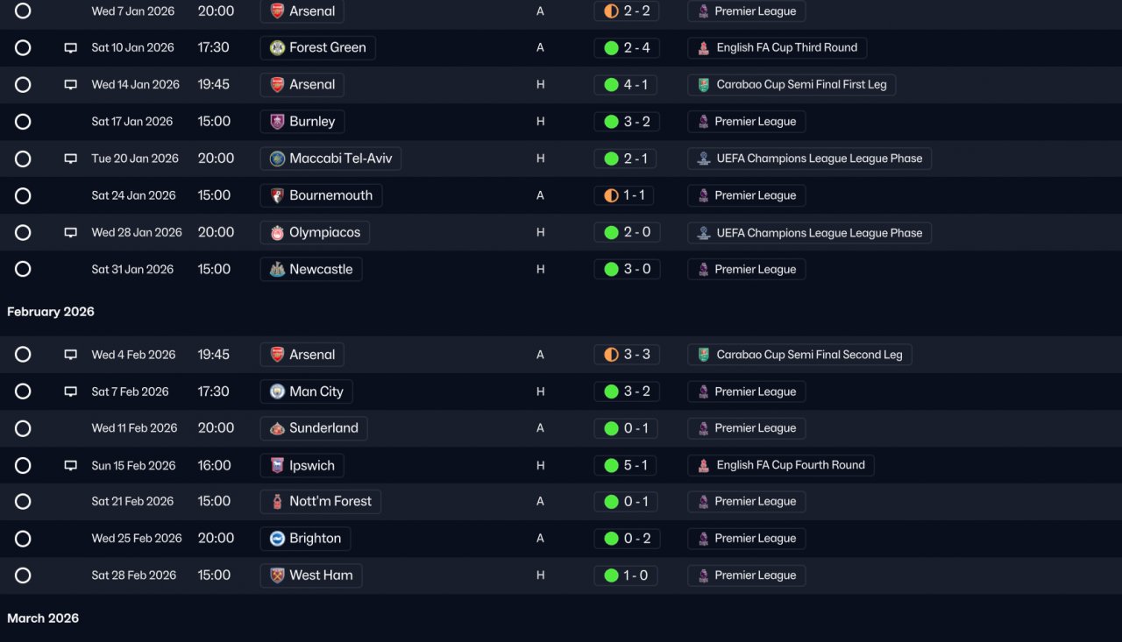Viewport: 1122px width, 642px height.
Task: Click the TV broadcast icon for Forest Green match
Action: pos(71,48)
